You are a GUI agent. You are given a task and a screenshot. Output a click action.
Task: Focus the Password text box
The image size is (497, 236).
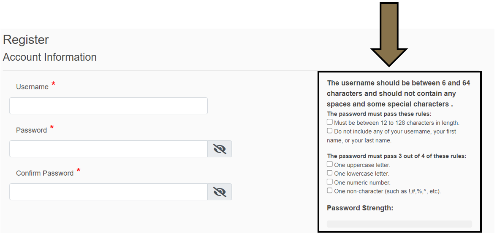pos(109,149)
